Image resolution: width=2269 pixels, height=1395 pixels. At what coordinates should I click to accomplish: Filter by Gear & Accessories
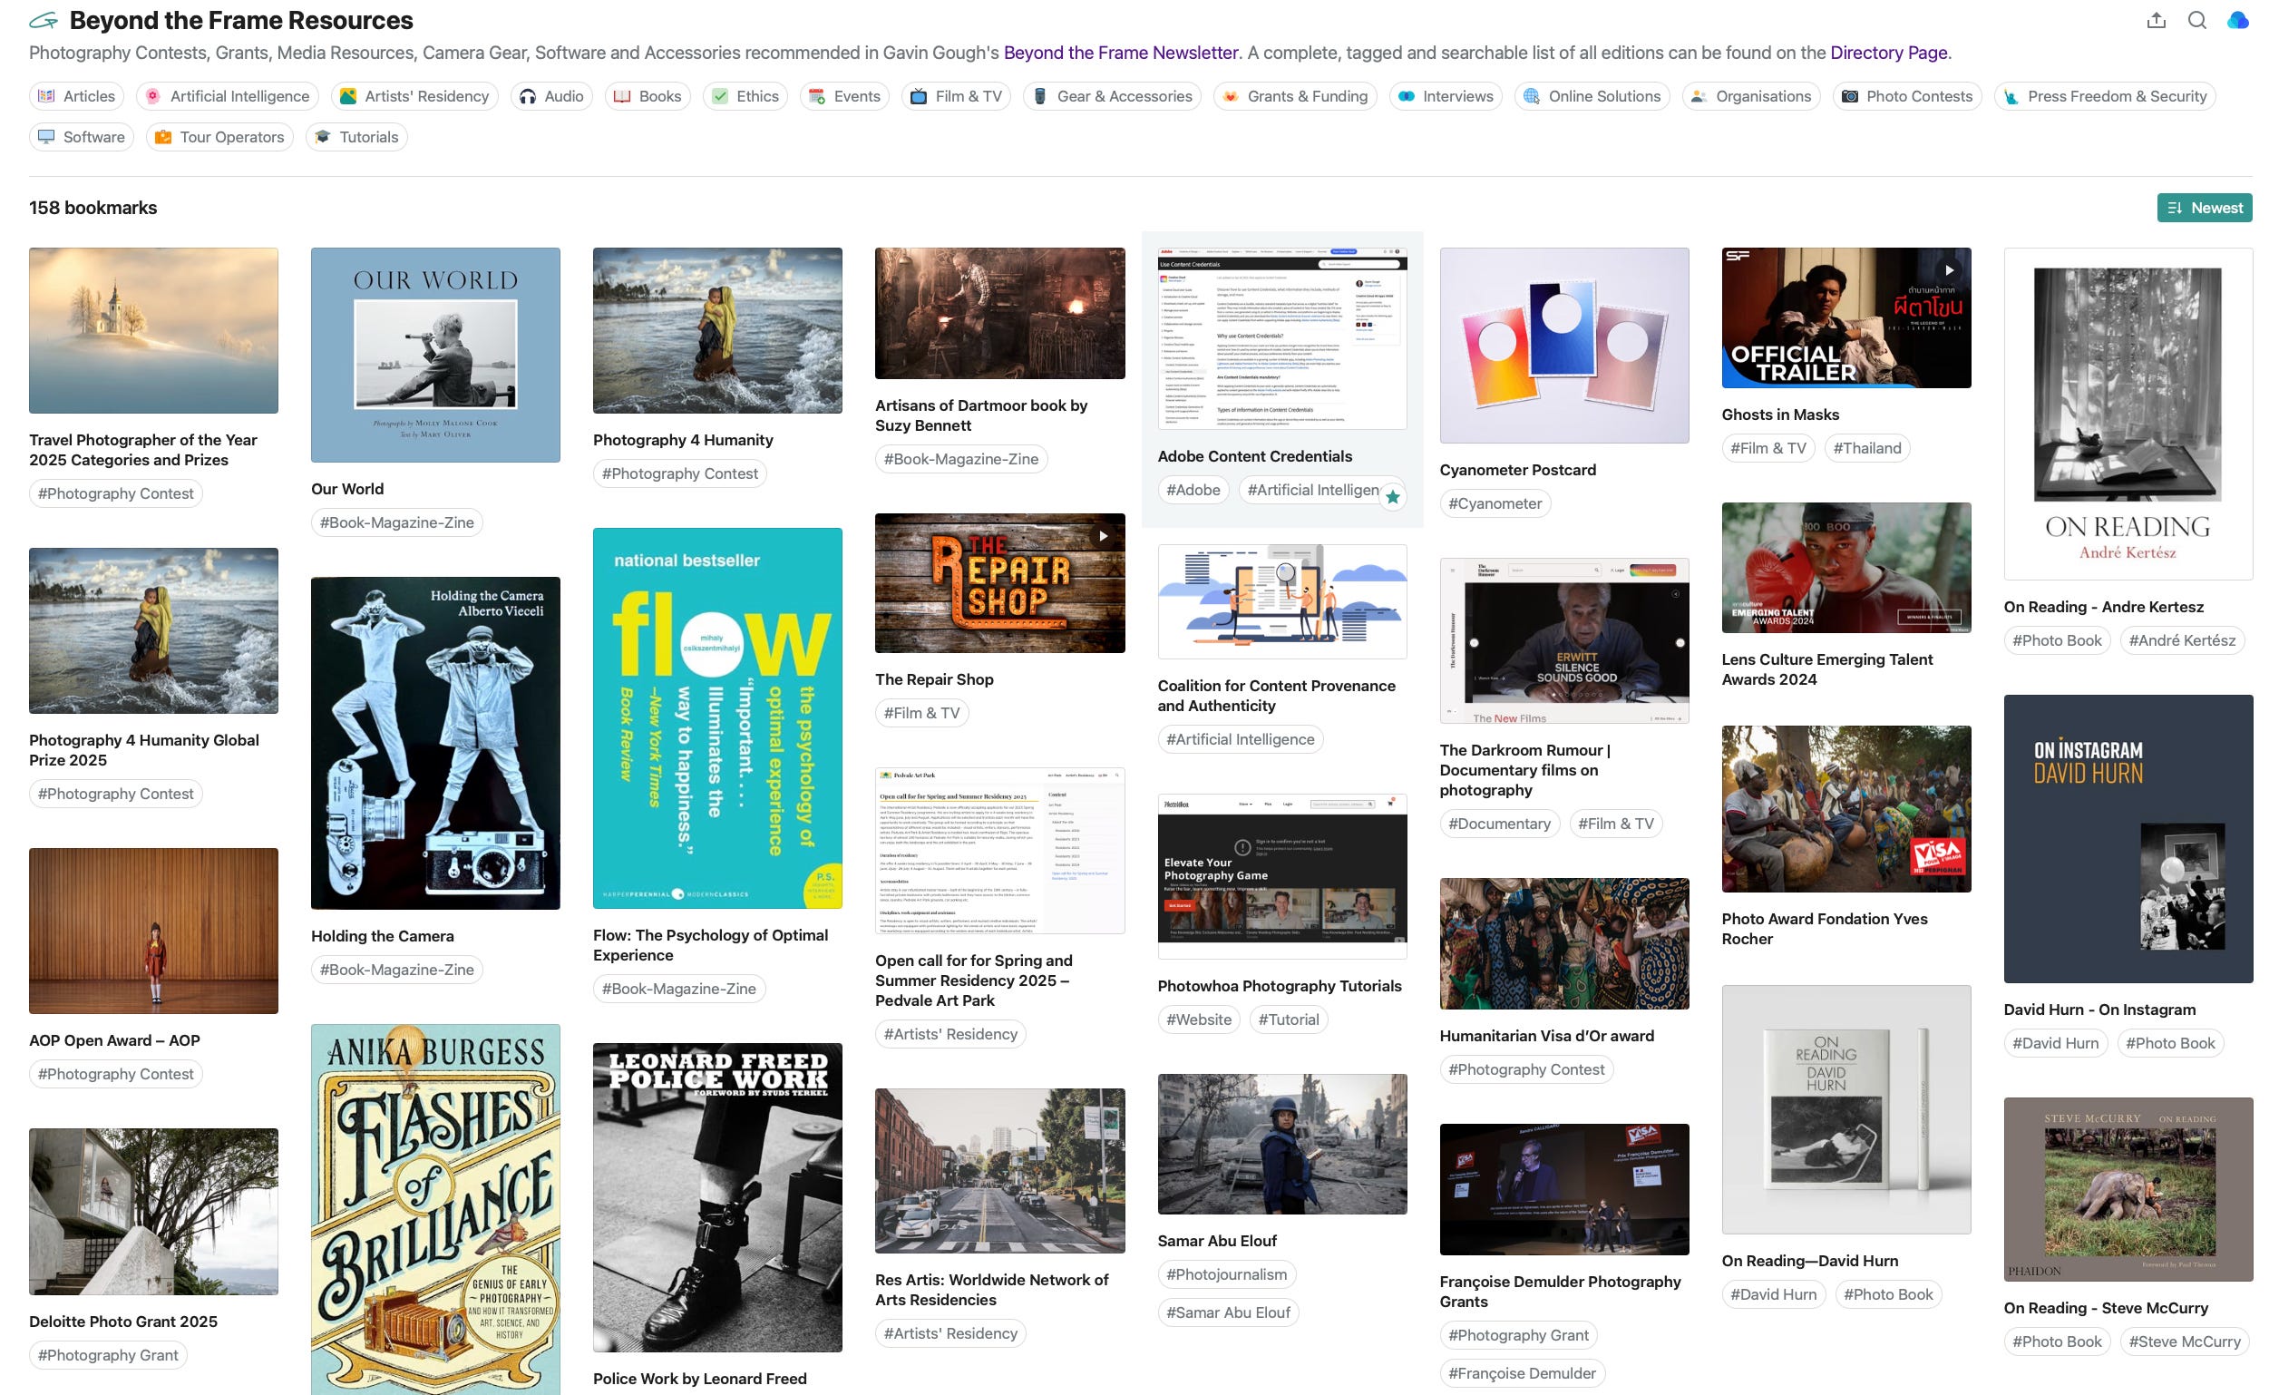point(1113,96)
